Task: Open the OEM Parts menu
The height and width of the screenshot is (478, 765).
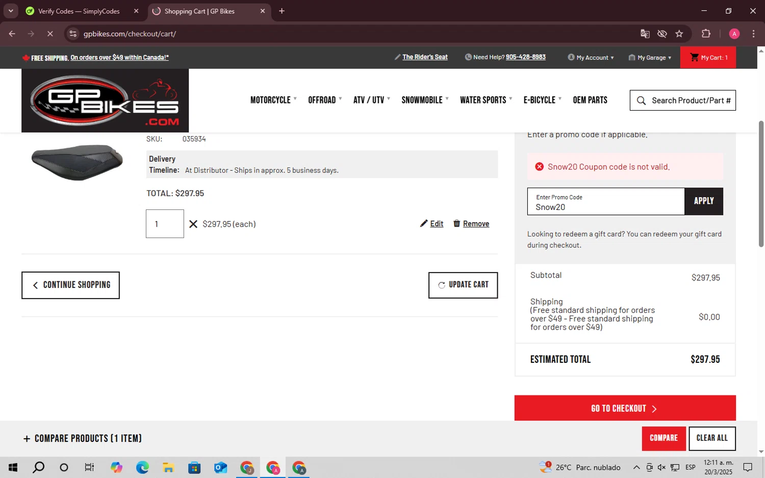Action: (590, 100)
